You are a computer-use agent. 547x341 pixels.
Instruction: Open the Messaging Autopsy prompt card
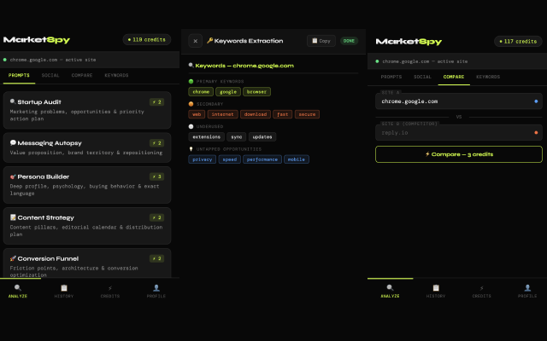click(x=87, y=147)
